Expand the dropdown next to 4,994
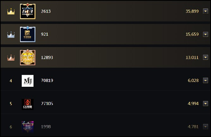211x137 pixels. pyautogui.click(x=205, y=104)
